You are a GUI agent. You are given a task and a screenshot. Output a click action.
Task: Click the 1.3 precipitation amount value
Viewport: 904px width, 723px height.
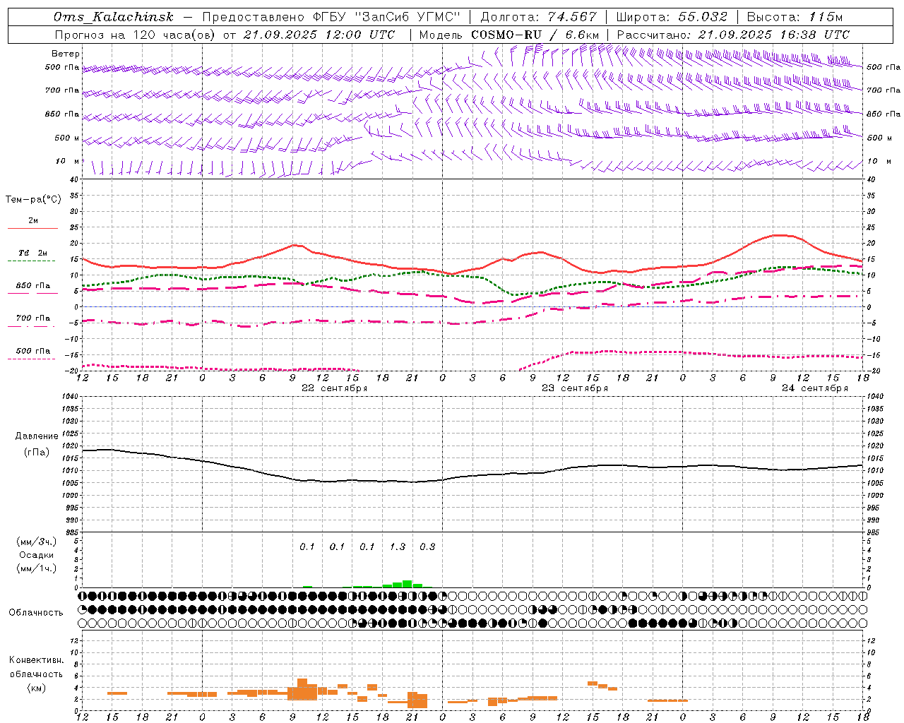click(398, 546)
